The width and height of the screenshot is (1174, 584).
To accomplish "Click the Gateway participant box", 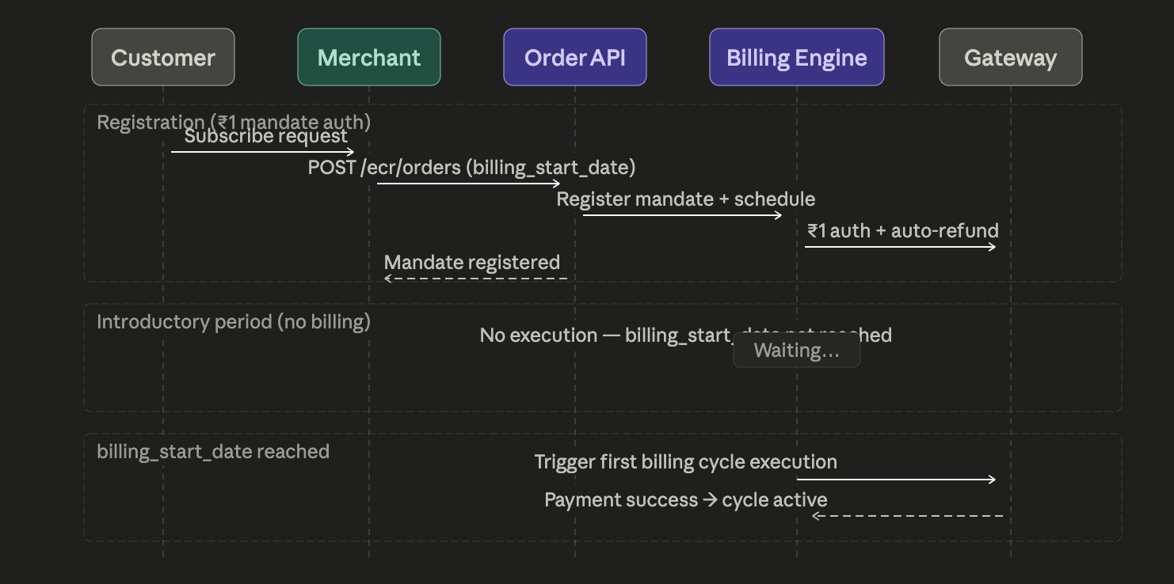I will tap(1011, 57).
